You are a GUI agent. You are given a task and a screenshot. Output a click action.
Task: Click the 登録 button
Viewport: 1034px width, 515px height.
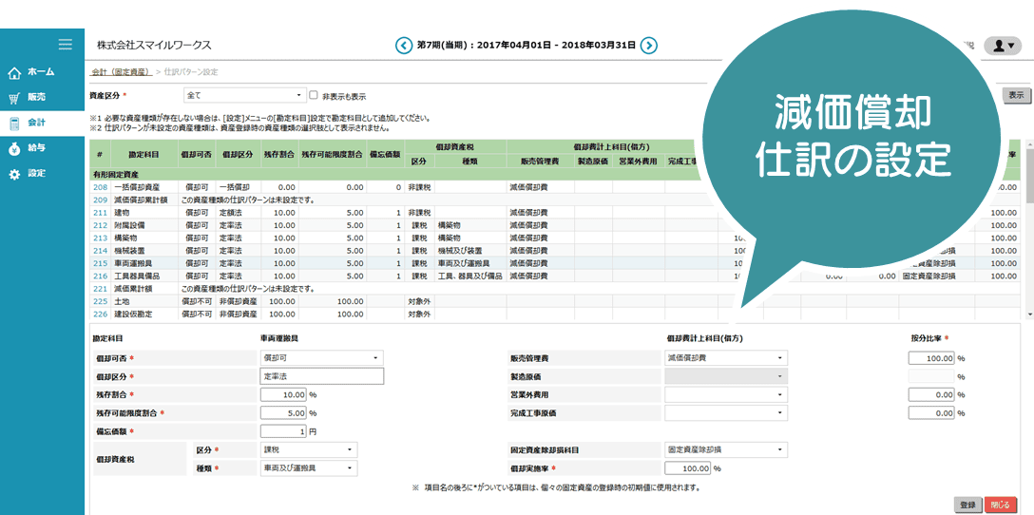point(967,505)
